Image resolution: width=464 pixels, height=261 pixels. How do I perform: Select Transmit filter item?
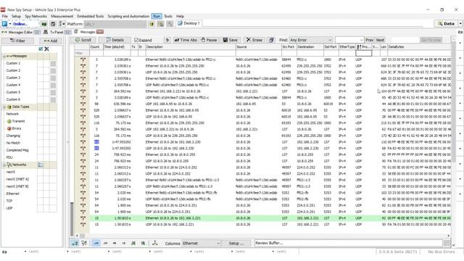pos(18,121)
